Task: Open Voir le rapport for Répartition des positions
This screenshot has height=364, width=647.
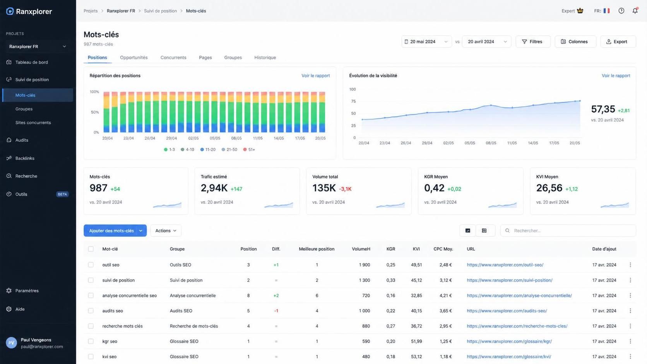Action: 315,76
